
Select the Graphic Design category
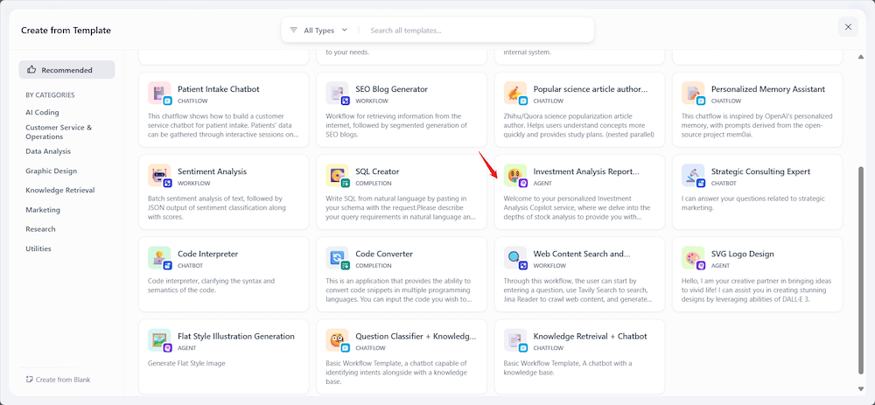pyautogui.click(x=52, y=171)
